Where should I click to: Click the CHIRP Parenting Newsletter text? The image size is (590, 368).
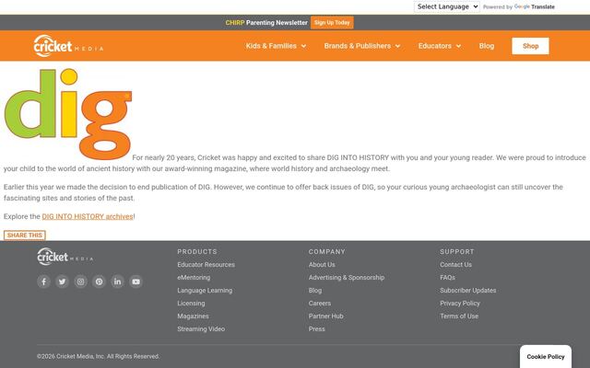(x=266, y=22)
